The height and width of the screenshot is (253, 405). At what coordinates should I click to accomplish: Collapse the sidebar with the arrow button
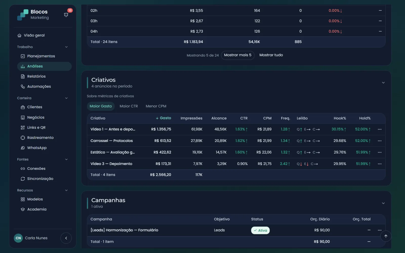coord(66,238)
